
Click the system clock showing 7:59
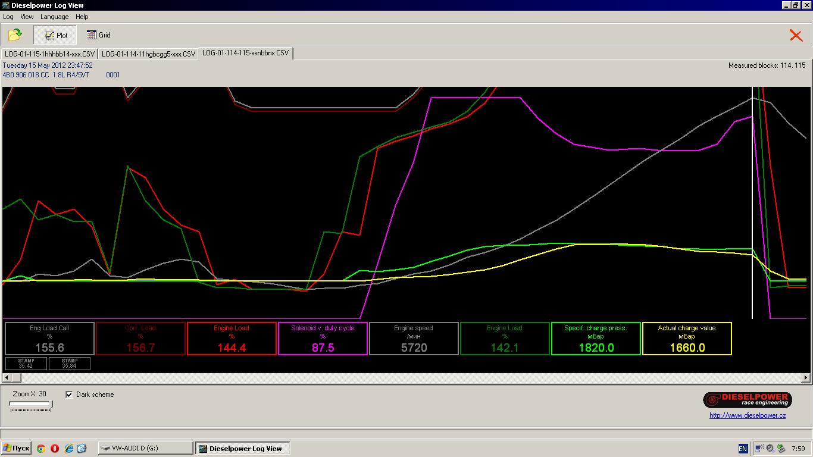[x=799, y=449]
